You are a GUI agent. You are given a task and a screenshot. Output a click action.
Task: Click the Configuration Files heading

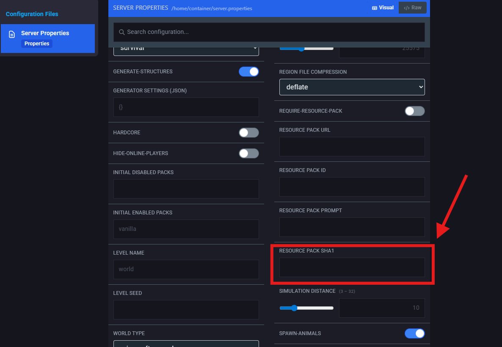32,14
